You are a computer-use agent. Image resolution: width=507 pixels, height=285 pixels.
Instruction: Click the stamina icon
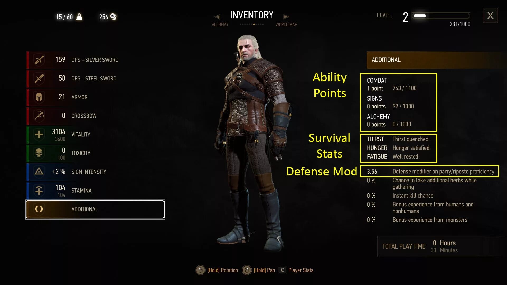point(39,191)
